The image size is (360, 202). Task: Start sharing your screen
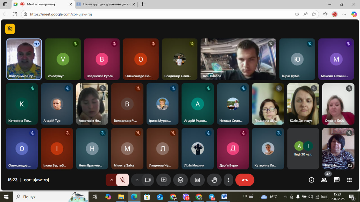pyautogui.click(x=164, y=180)
